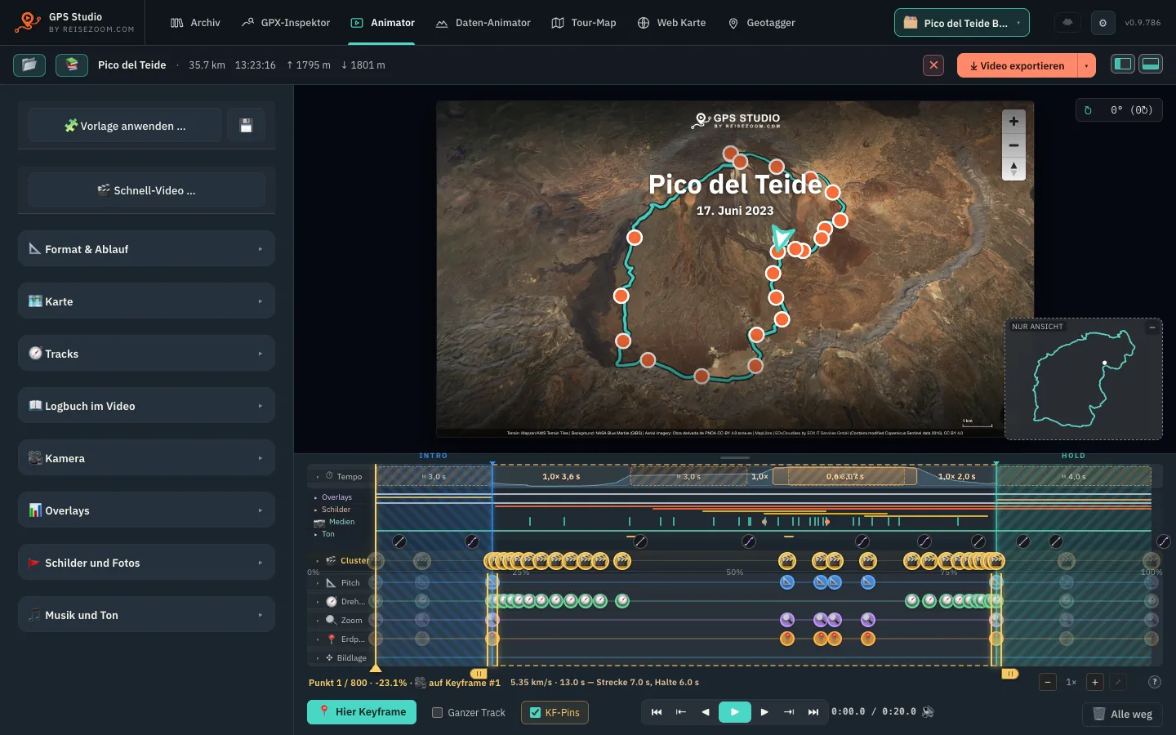Screen dimensions: 1176x735
Task: Jump to the start of playback
Action: 657,712
